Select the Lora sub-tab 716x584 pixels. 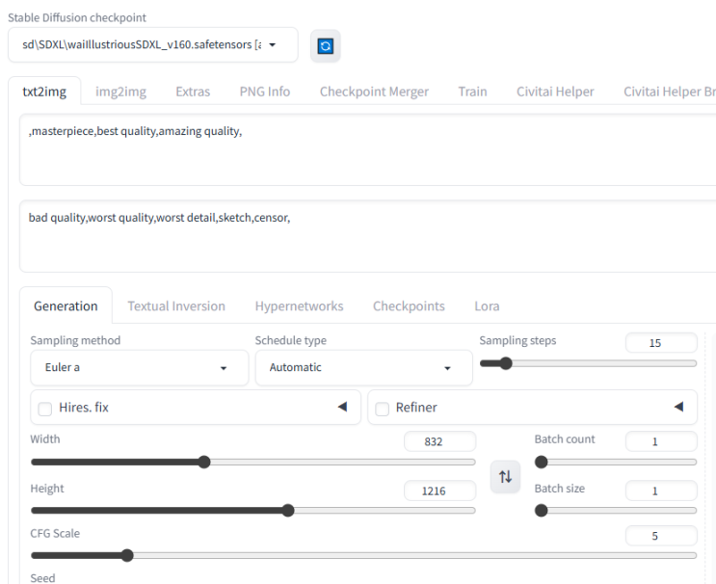pos(487,305)
